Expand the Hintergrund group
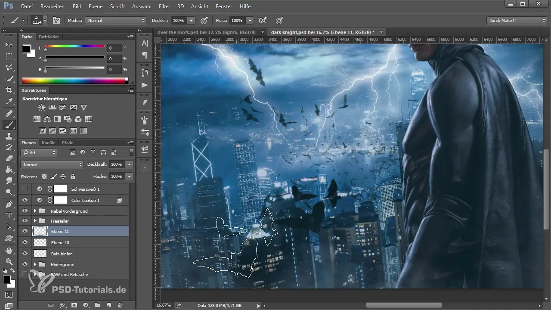551x310 pixels. (35, 264)
